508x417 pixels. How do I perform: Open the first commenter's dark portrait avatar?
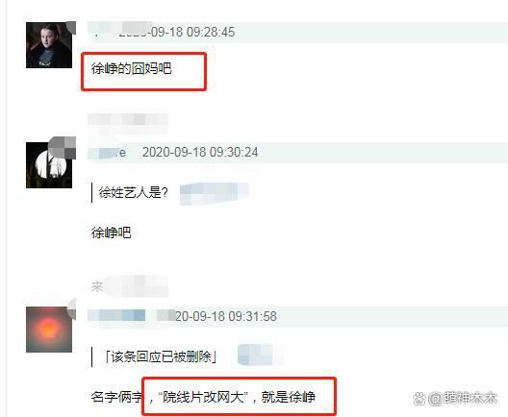[x=49, y=45]
